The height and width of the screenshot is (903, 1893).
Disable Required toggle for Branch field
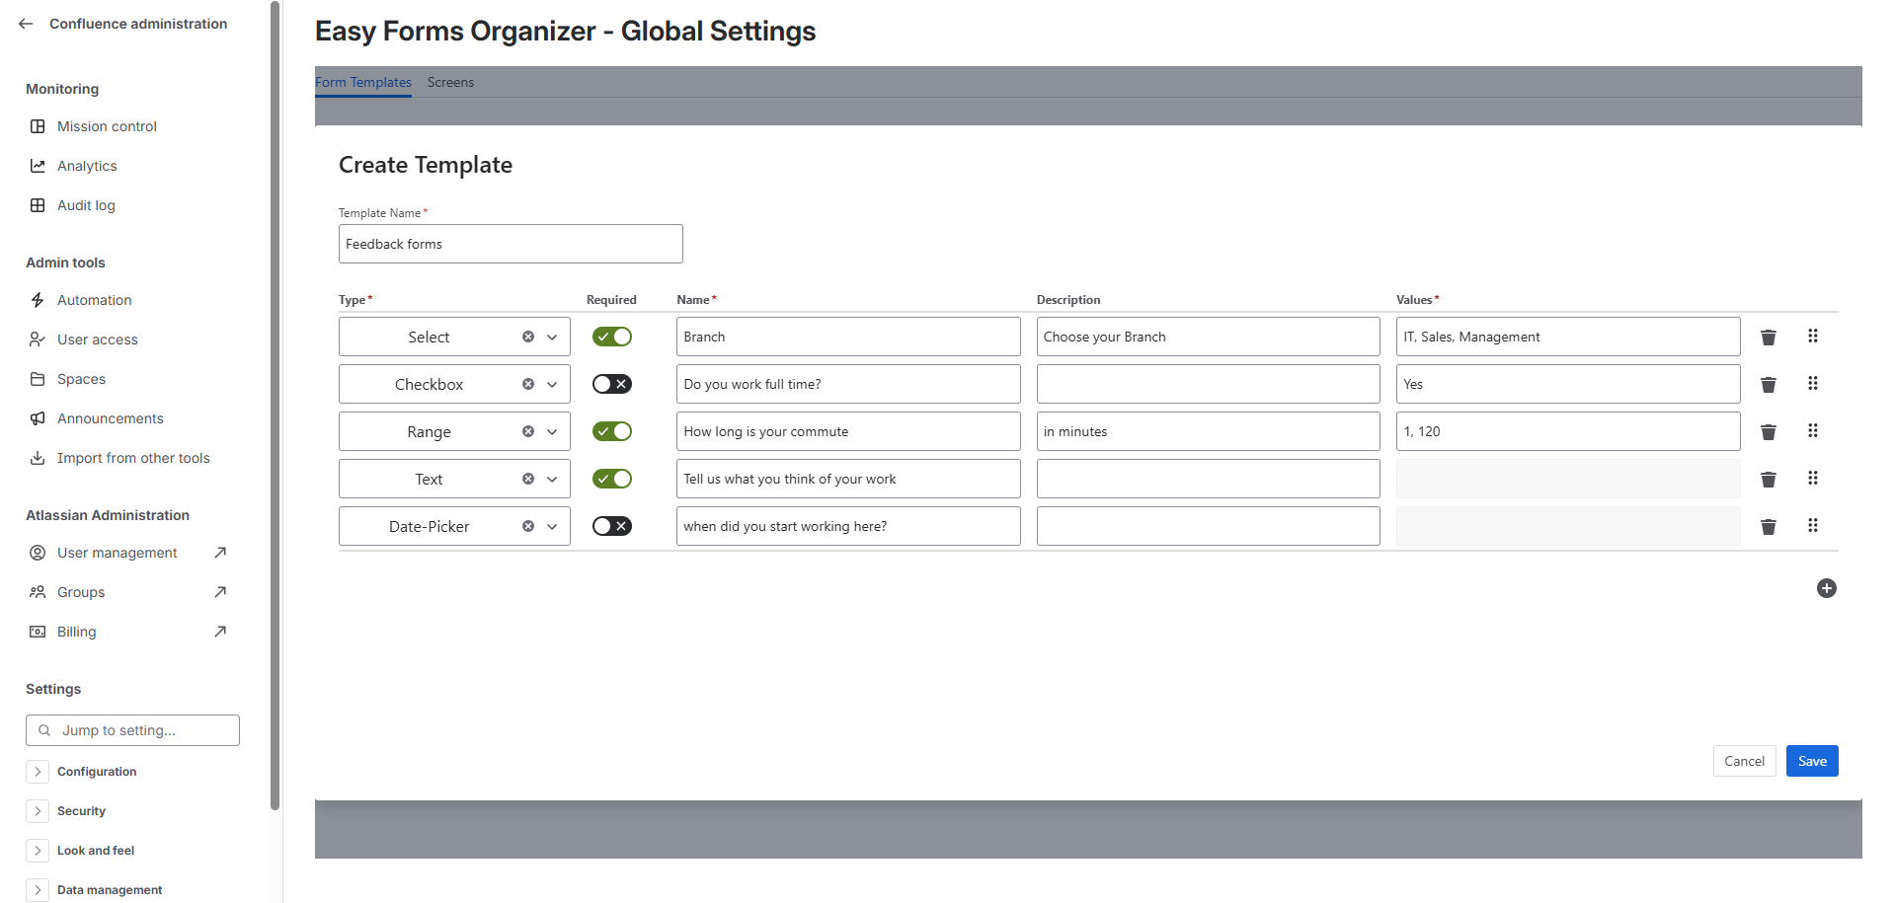tap(611, 337)
